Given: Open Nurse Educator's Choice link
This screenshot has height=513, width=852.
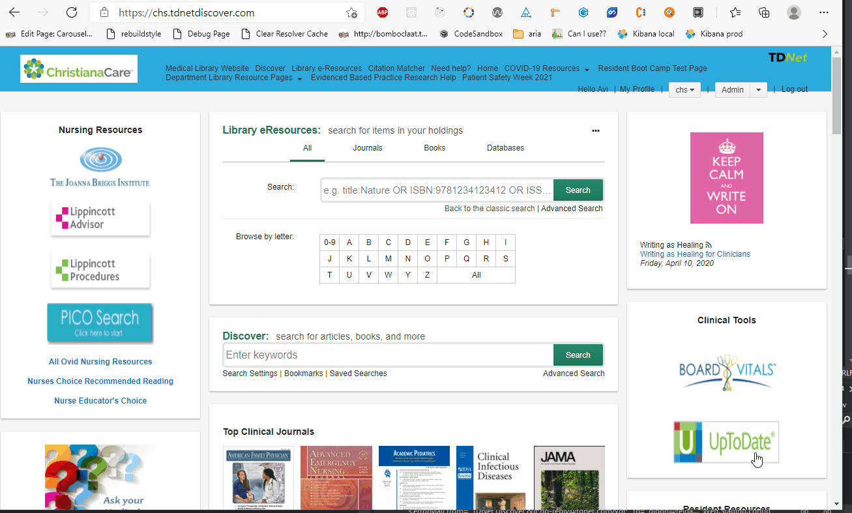Looking at the screenshot, I should [x=100, y=401].
